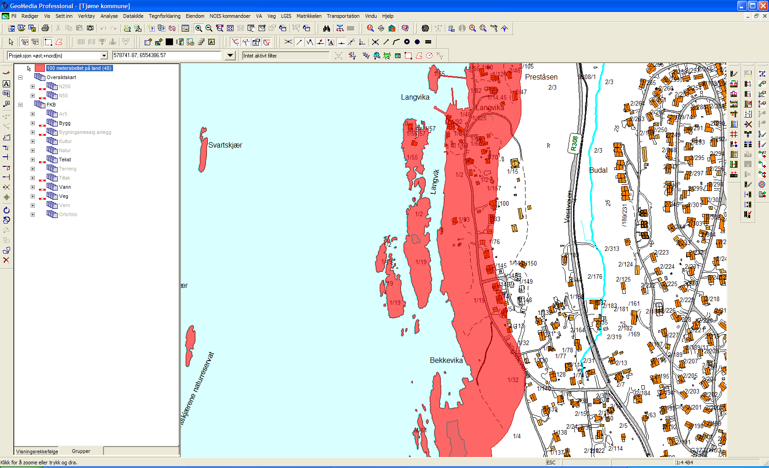This screenshot has width=769, height=468.
Task: Collapse the FKB group
Action: click(20, 105)
